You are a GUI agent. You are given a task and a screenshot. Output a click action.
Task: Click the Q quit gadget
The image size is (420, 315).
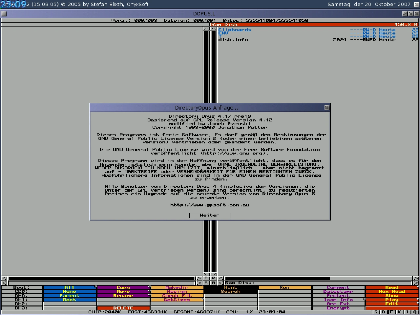coord(415,312)
